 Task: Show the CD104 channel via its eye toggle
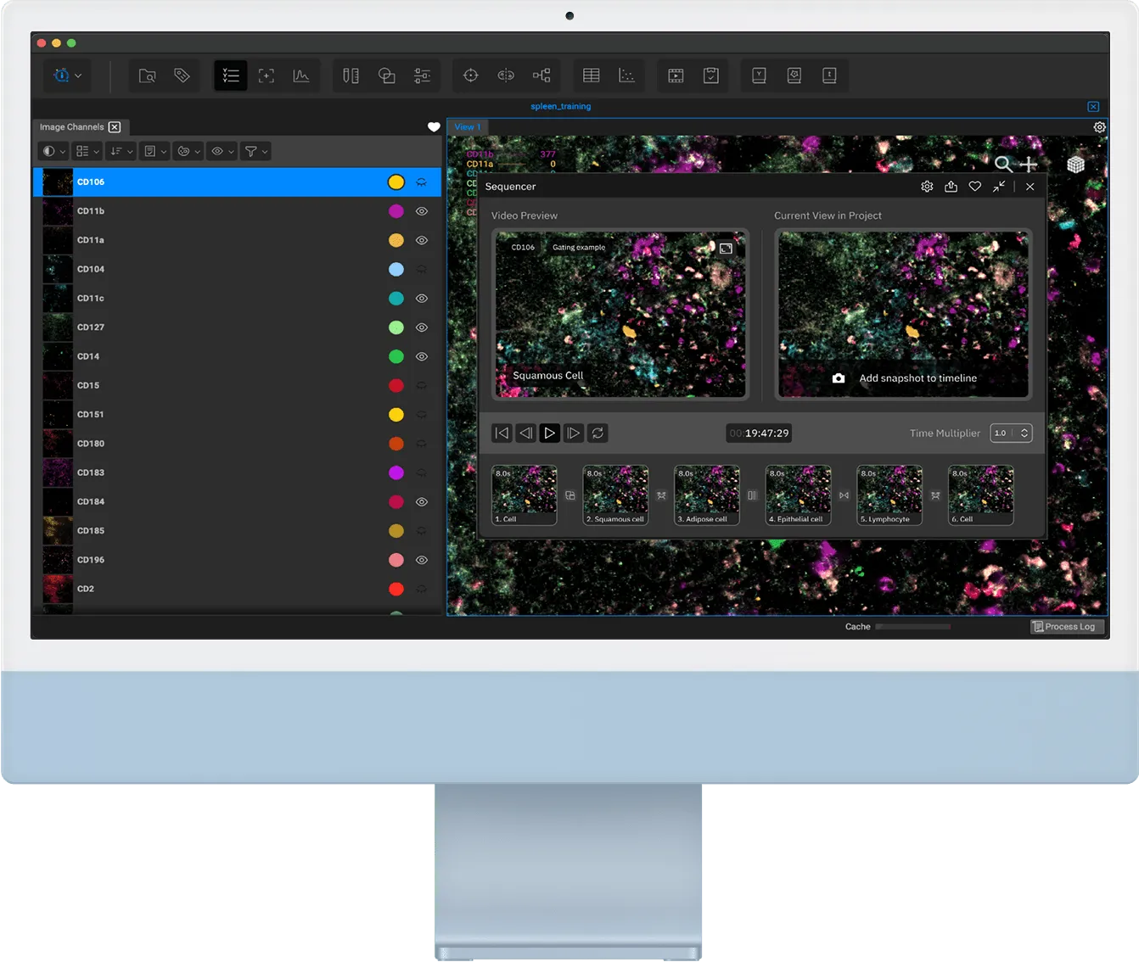click(422, 269)
